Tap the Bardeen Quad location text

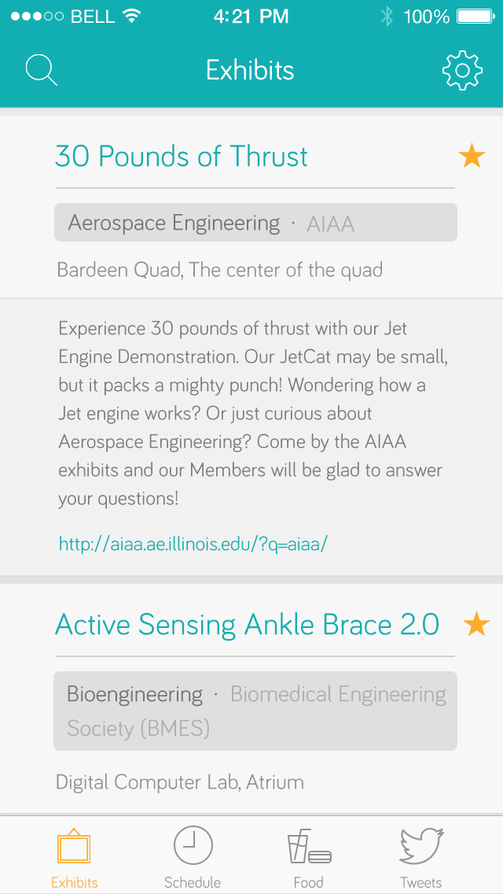pos(220,269)
